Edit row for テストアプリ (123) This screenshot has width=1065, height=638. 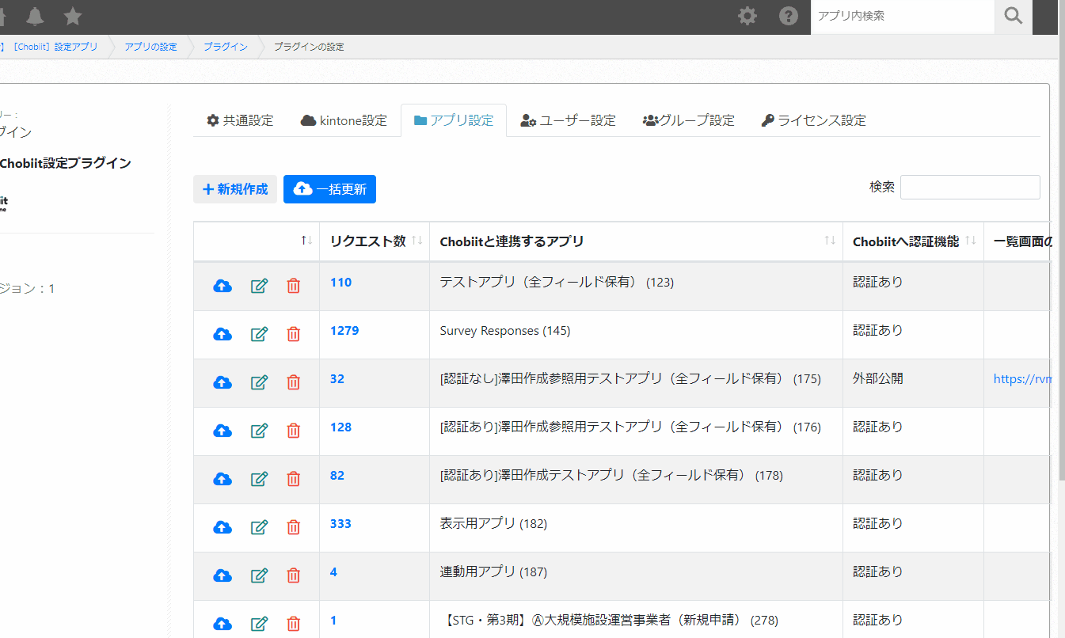(x=259, y=286)
